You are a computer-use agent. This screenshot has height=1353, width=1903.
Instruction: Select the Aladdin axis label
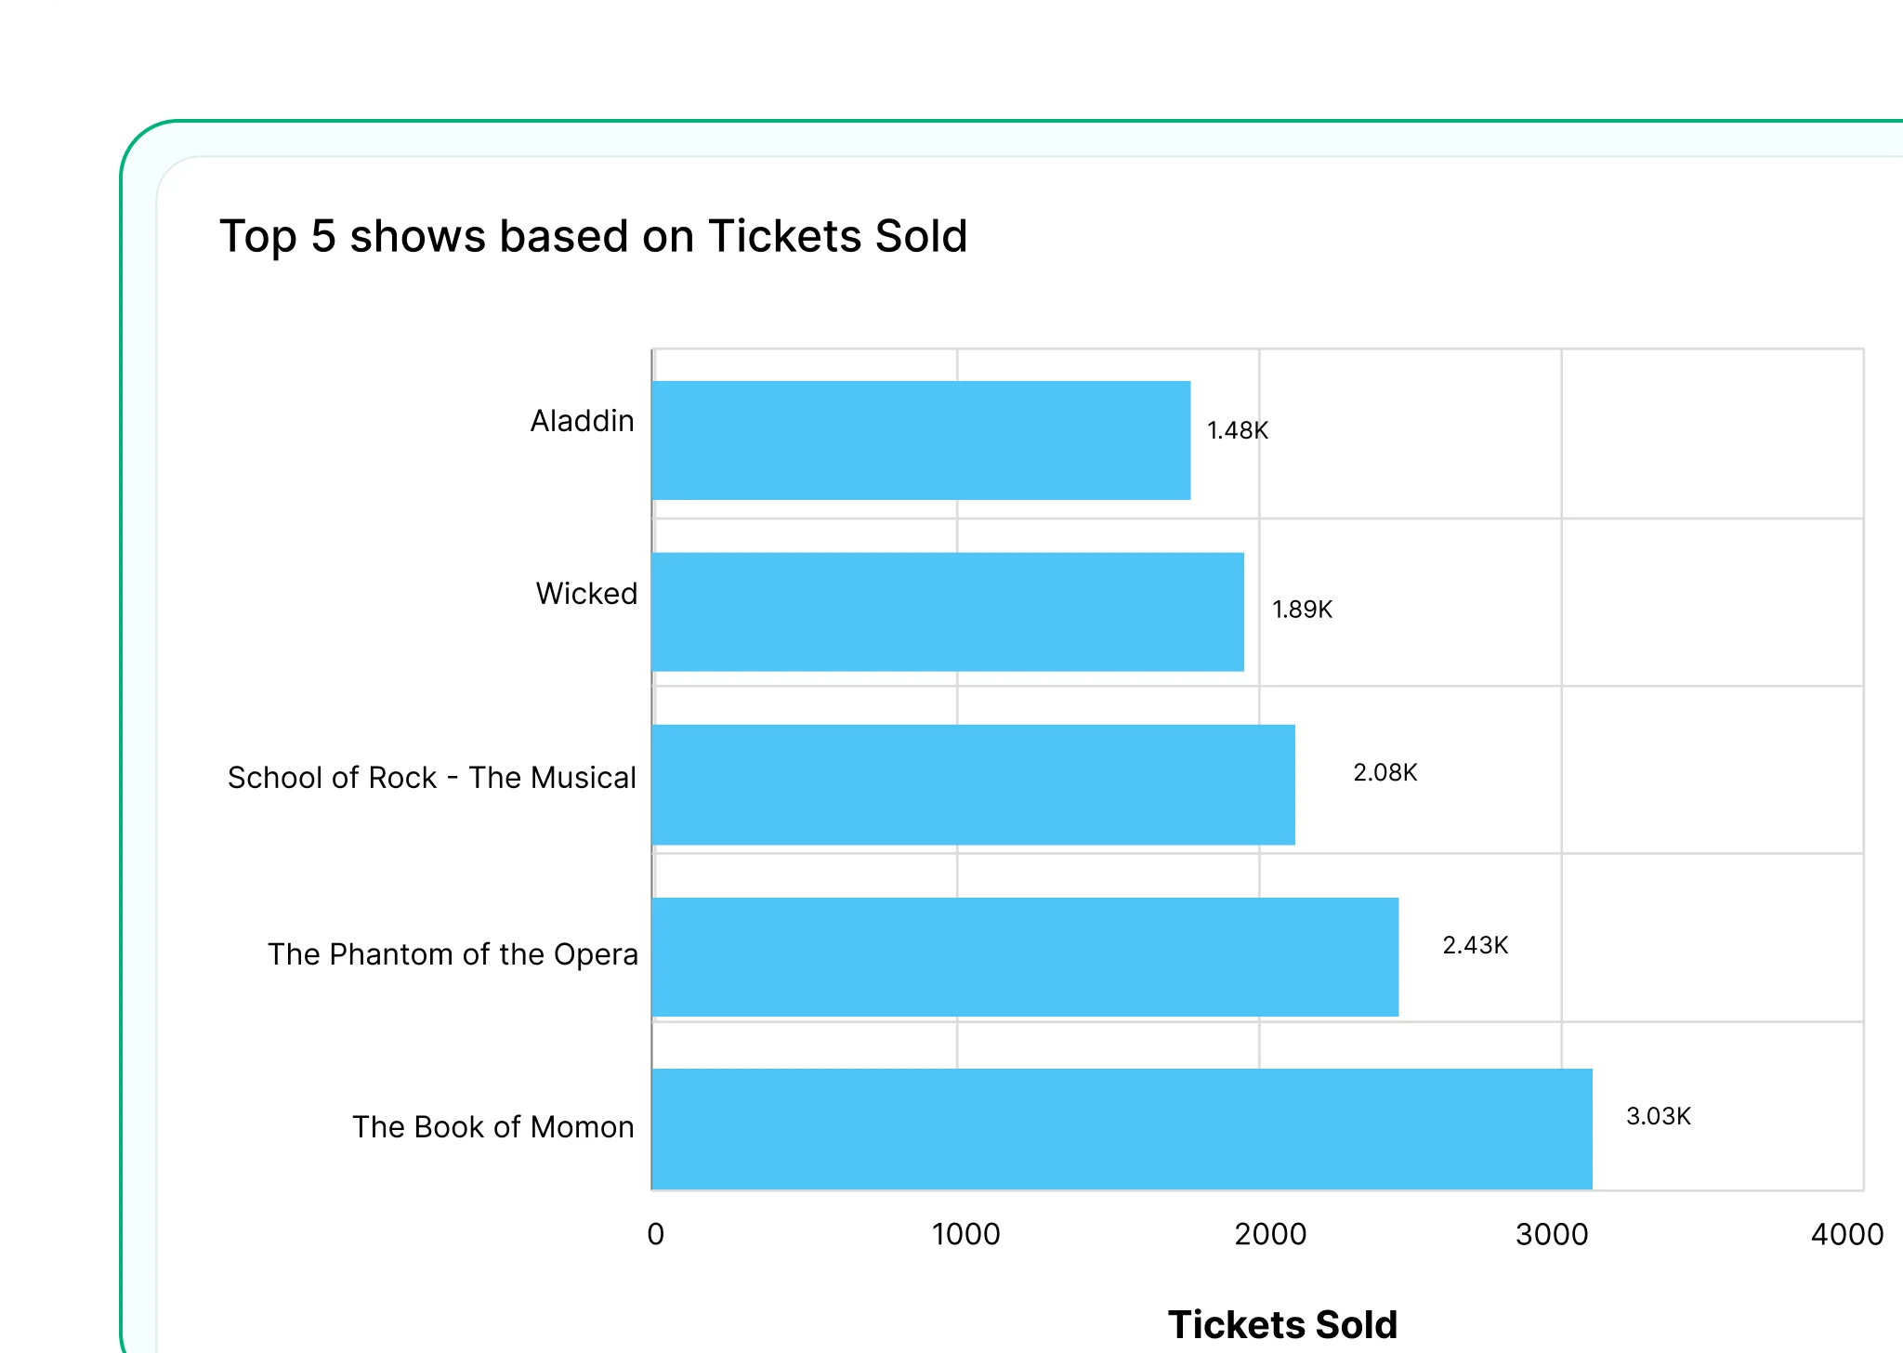[x=582, y=421]
